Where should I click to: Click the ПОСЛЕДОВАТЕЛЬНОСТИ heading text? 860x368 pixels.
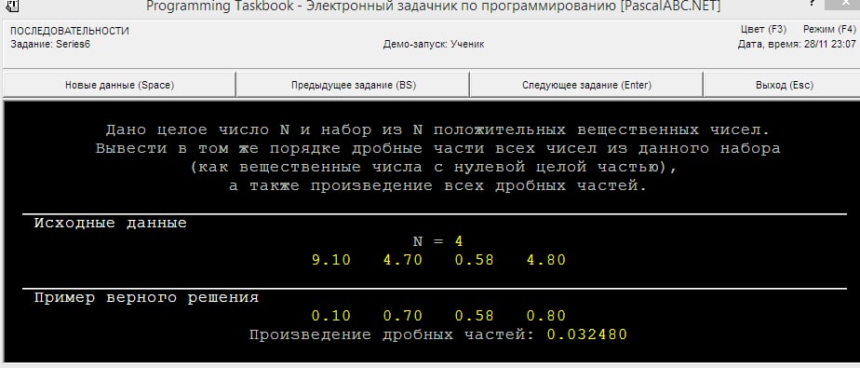tap(70, 32)
